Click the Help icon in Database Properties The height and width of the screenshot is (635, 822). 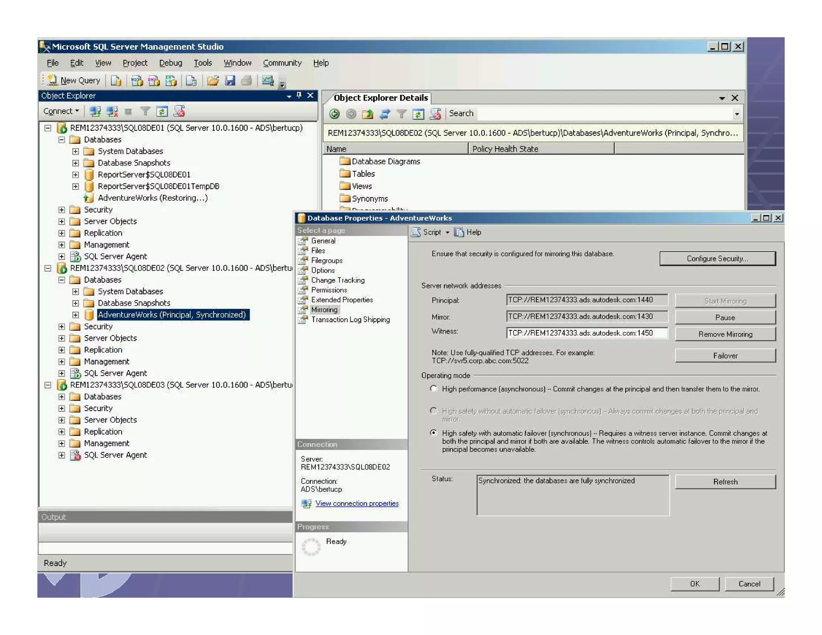tap(459, 232)
